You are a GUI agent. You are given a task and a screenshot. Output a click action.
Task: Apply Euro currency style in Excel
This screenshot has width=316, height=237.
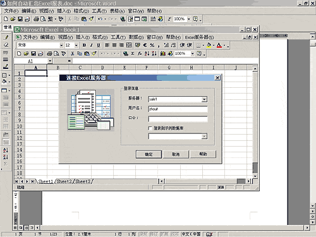145,46
